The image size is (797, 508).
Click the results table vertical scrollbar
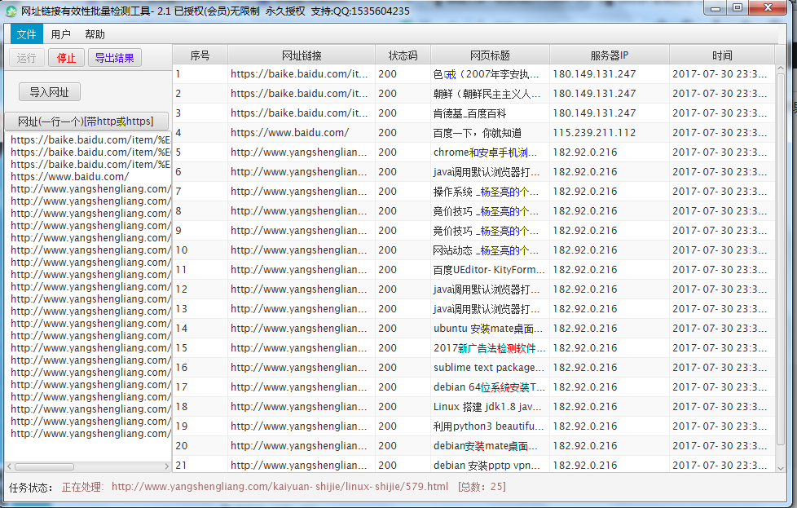click(x=781, y=245)
